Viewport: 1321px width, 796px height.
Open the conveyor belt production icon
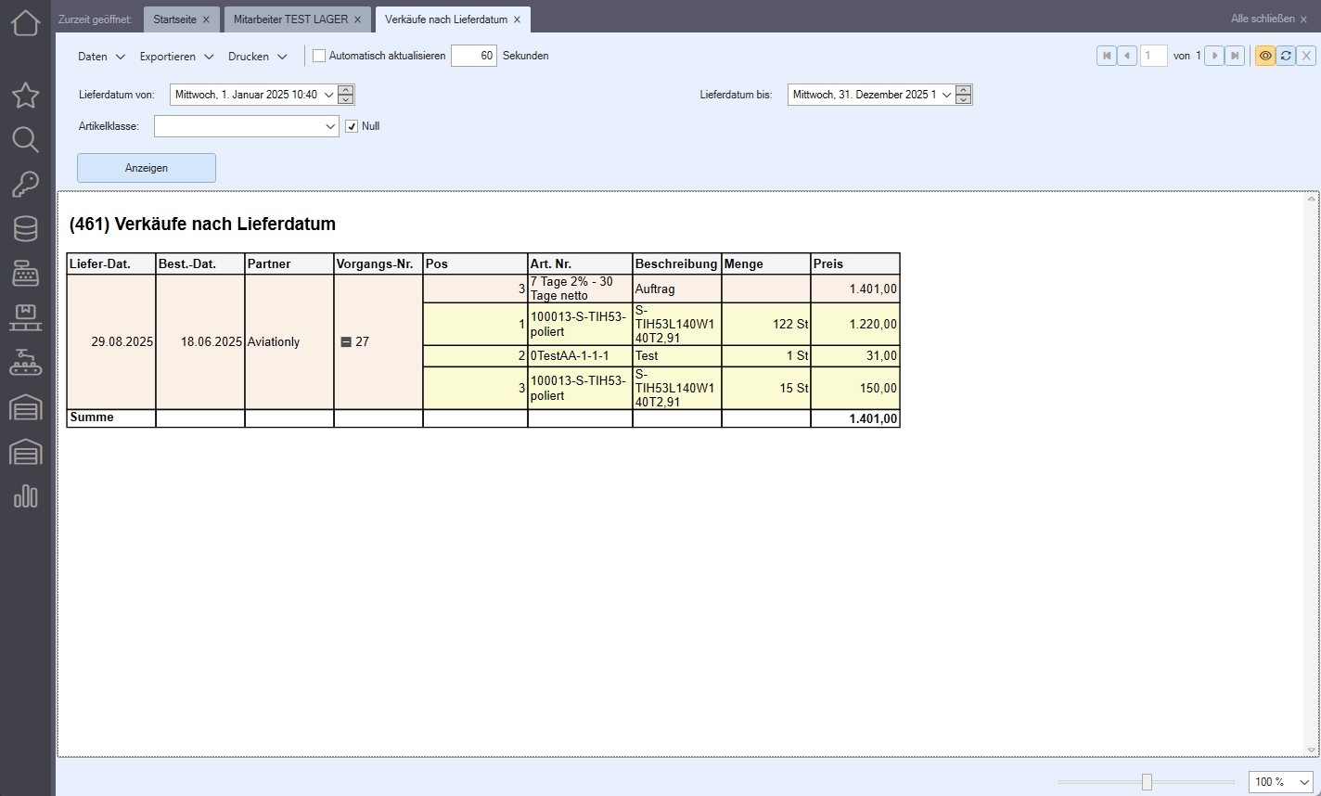coord(25,363)
